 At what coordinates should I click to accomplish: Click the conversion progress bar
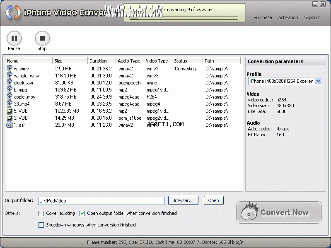point(184,18)
